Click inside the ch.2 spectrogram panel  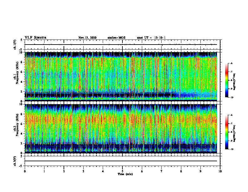click(x=121, y=129)
